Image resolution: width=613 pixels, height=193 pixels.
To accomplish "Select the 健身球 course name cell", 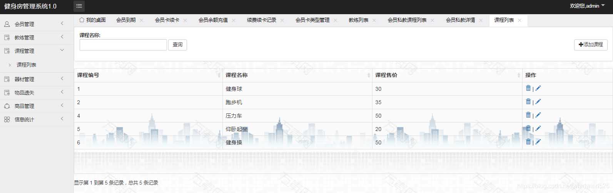I will 297,89.
